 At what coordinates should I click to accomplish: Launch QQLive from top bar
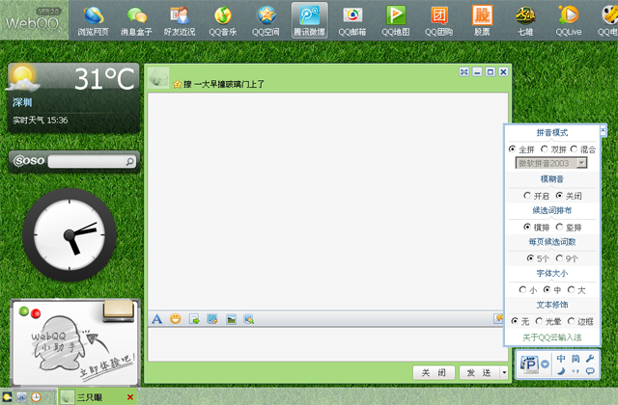click(569, 20)
